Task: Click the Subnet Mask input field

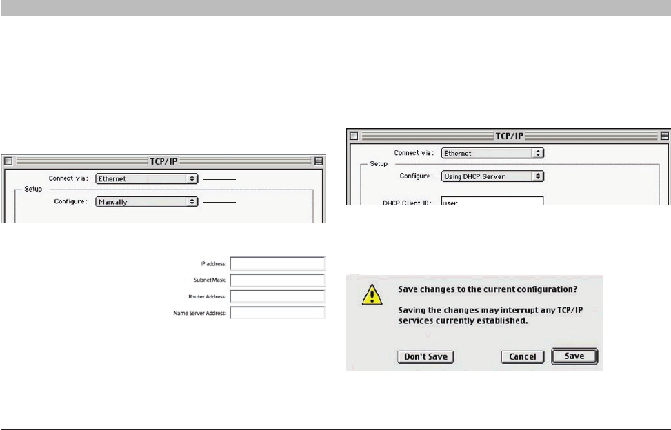Action: click(x=277, y=280)
